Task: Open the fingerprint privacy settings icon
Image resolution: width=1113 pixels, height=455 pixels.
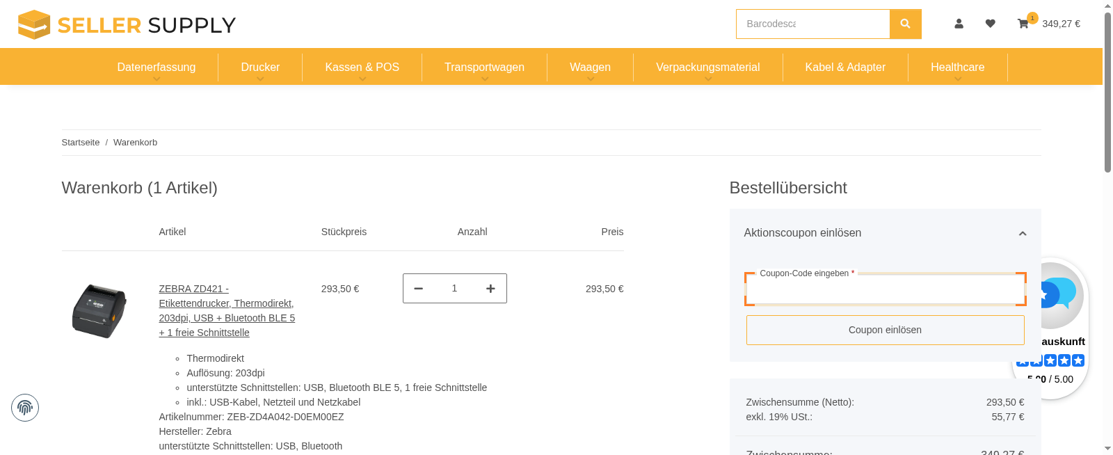Action: (25, 408)
